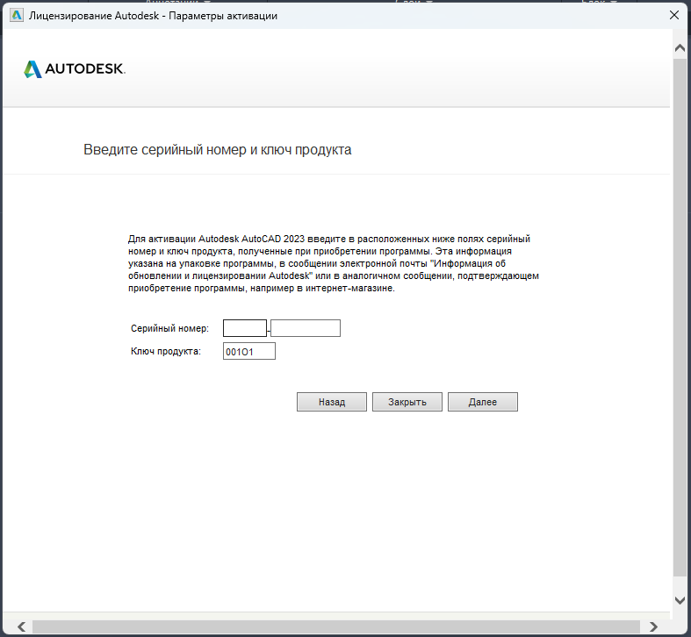The width and height of the screenshot is (691, 637).
Task: Click the horizontal scrollbar left arrow
Action: [22, 626]
